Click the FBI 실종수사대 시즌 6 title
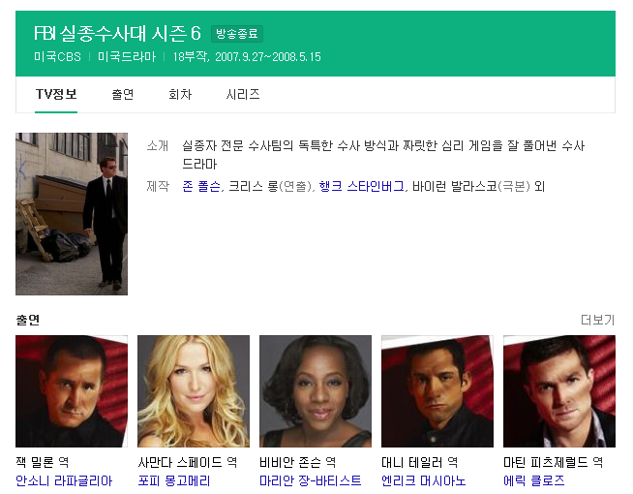This screenshot has height=494, width=633. (x=117, y=34)
